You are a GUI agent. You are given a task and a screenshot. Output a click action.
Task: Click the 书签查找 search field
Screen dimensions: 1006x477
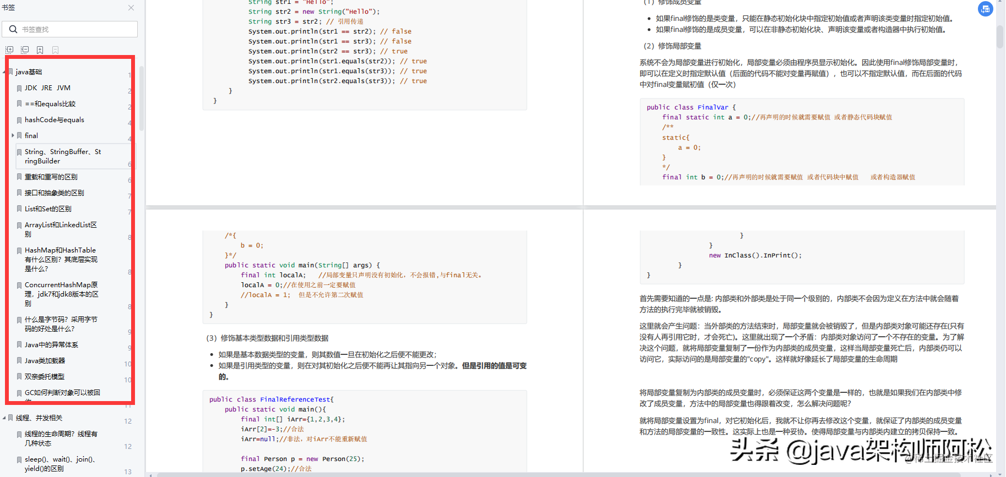tap(70, 29)
